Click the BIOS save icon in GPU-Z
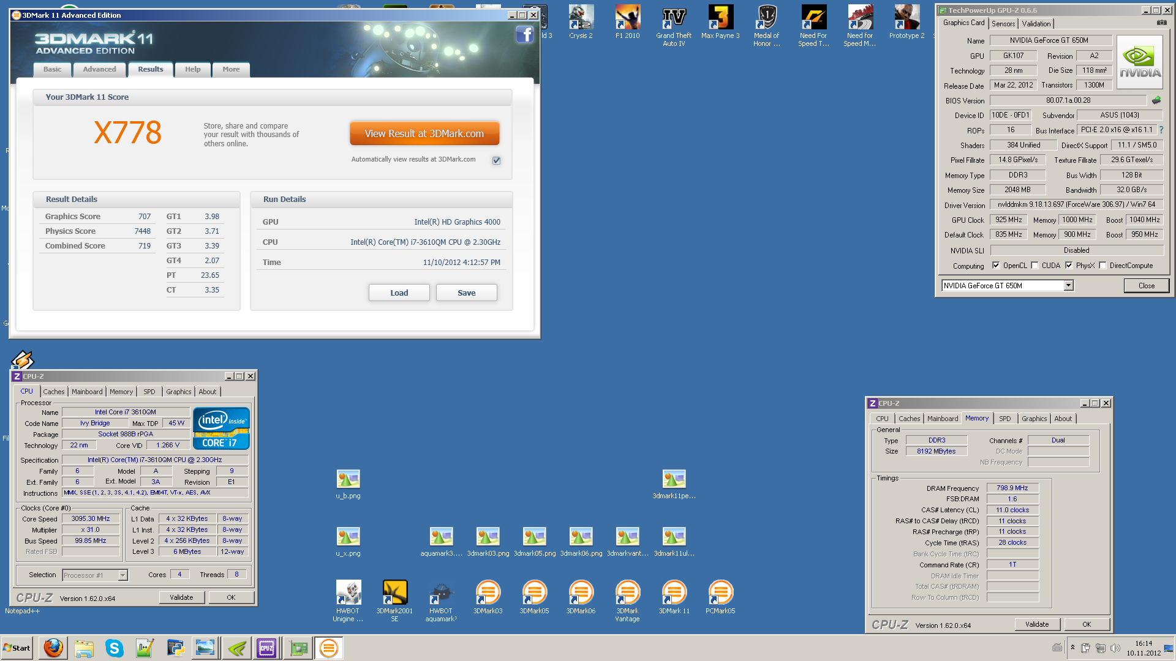1176x661 pixels. point(1156,100)
